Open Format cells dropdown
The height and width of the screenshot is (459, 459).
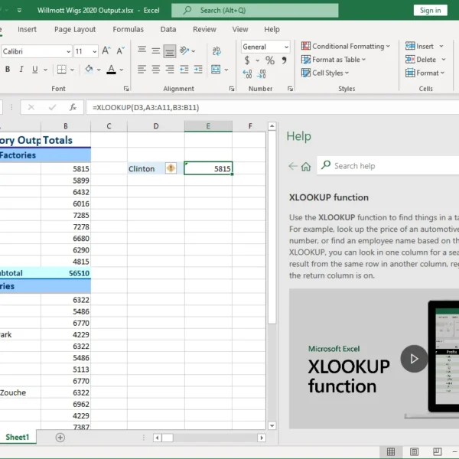pyautogui.click(x=425, y=73)
